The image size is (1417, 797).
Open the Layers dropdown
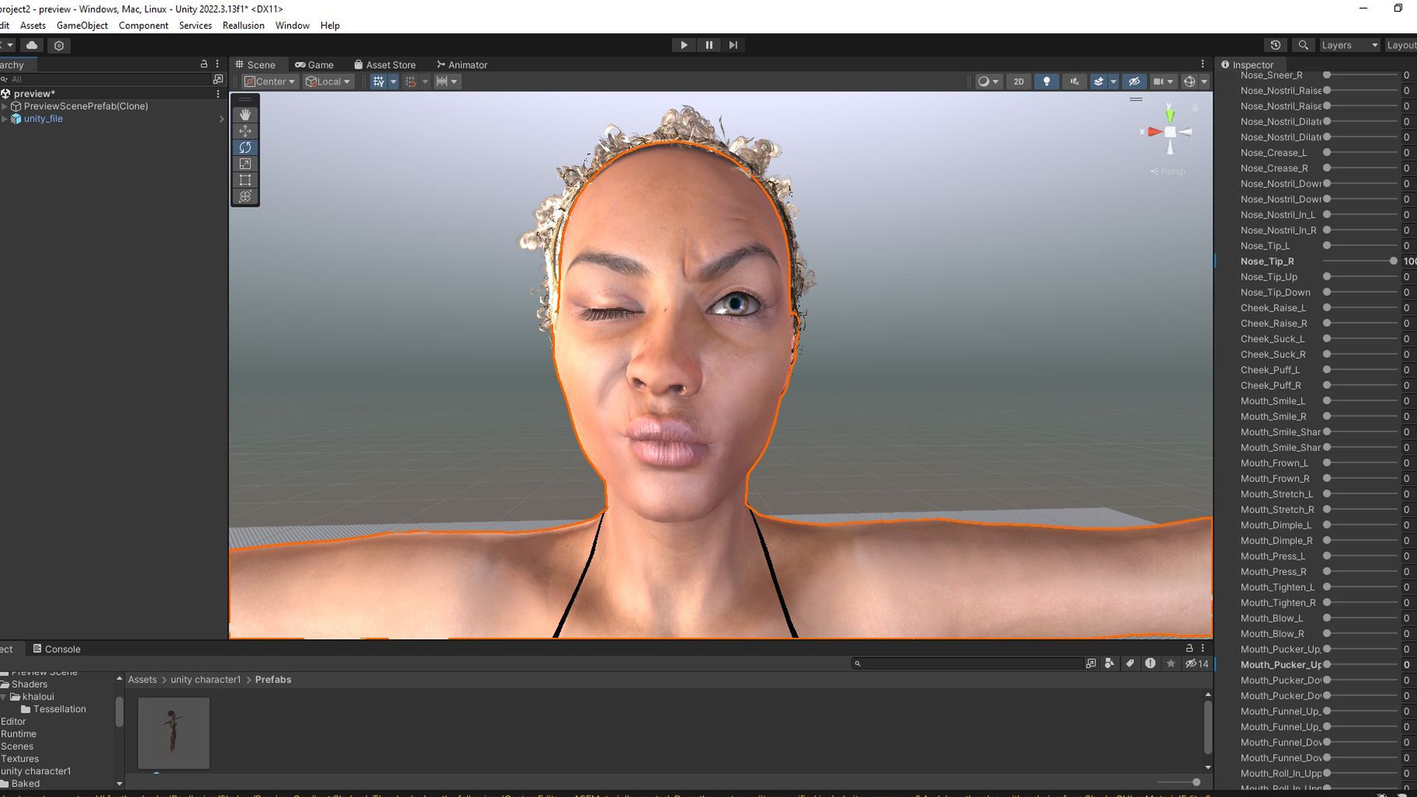click(1349, 45)
